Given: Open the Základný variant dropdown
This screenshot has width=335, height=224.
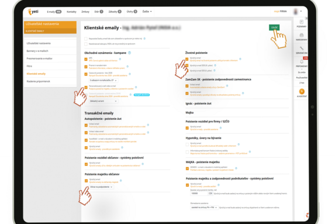Looking at the screenshot, I should coord(103,101).
